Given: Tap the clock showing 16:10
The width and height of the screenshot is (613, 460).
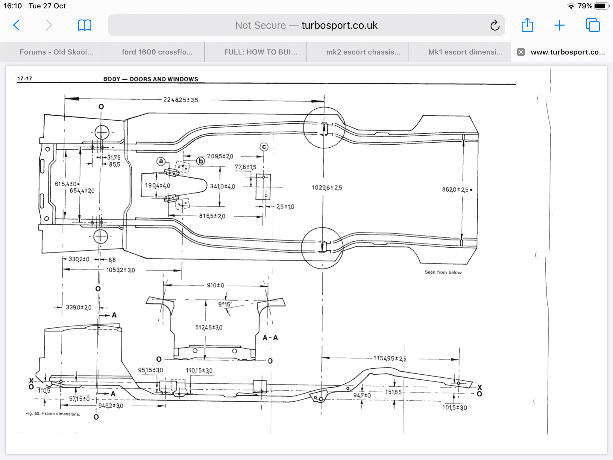Looking at the screenshot, I should pos(13,5).
